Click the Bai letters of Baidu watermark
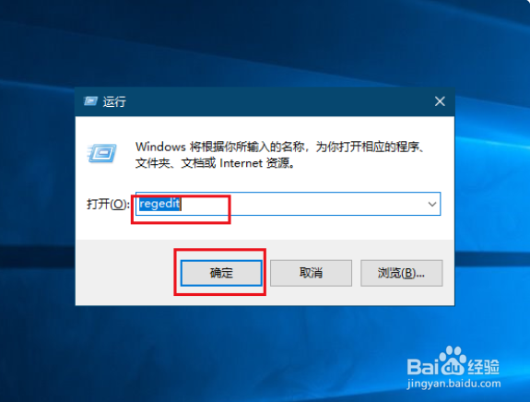The width and height of the screenshot is (530, 402). click(422, 366)
